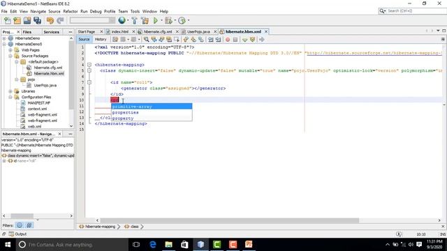Screen dimensions: 447x251
Task: Click the Search input field at top right
Action: [x=416, y=11]
